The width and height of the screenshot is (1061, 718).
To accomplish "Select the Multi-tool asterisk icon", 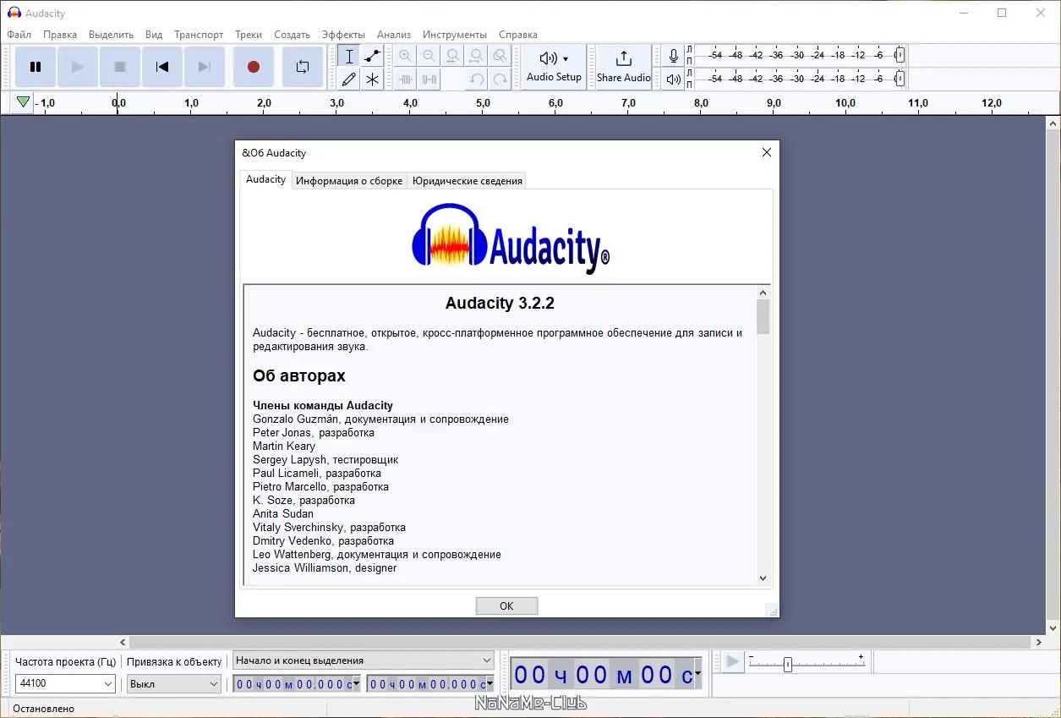I will pos(372,79).
